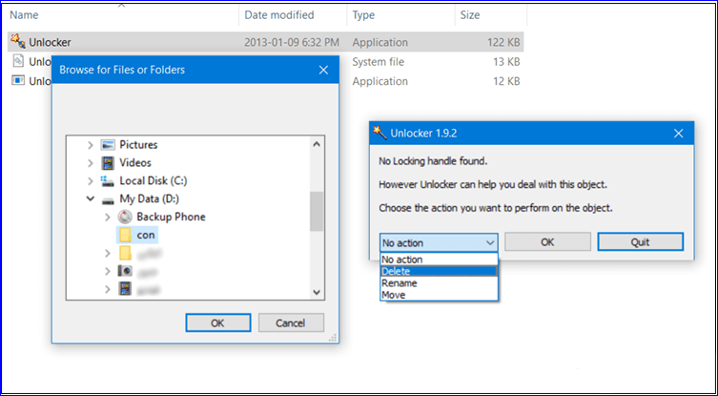Click the folder tree scroll up arrow
The width and height of the screenshot is (718, 396).
pyautogui.click(x=317, y=144)
